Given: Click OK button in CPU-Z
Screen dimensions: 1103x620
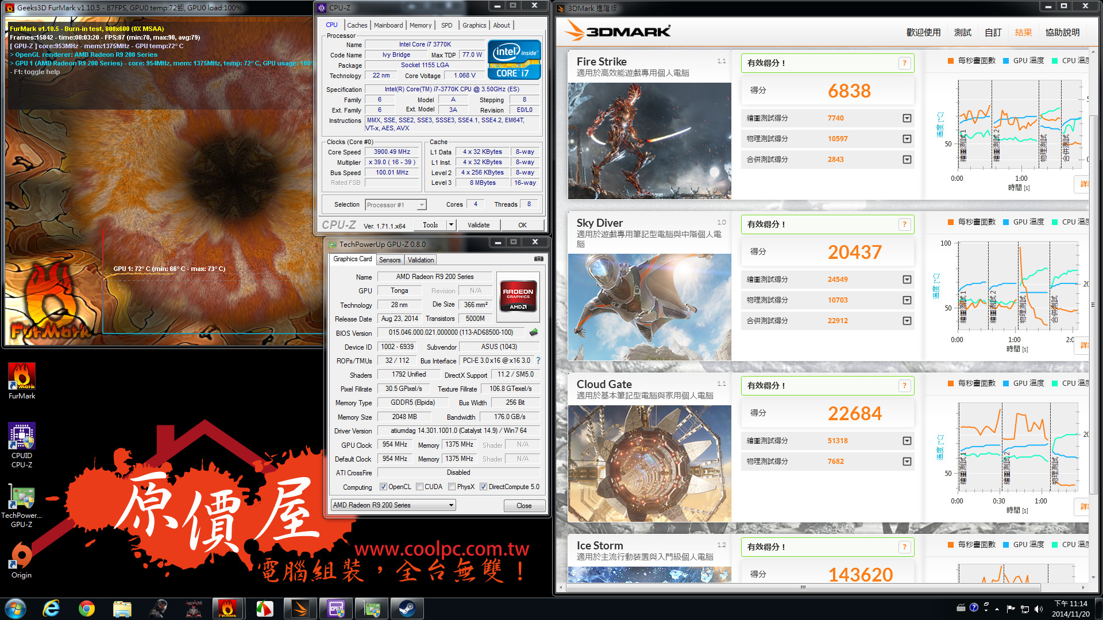Looking at the screenshot, I should click(x=522, y=225).
